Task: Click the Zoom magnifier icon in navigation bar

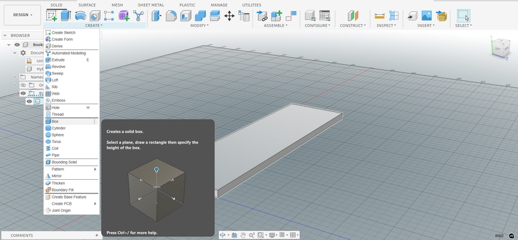Action: [251, 235]
